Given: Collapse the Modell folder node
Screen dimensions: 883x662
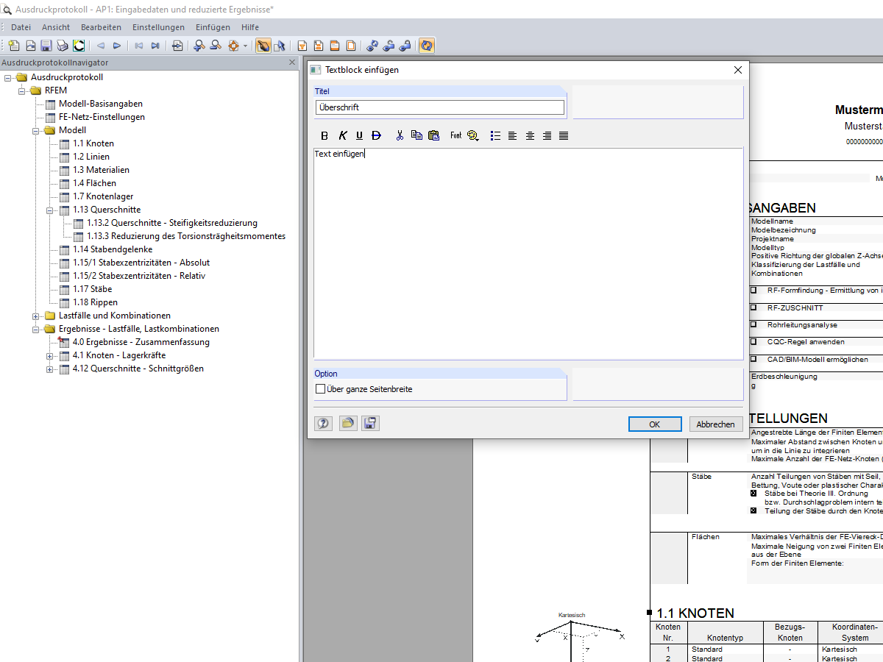Looking at the screenshot, I should click(x=36, y=130).
